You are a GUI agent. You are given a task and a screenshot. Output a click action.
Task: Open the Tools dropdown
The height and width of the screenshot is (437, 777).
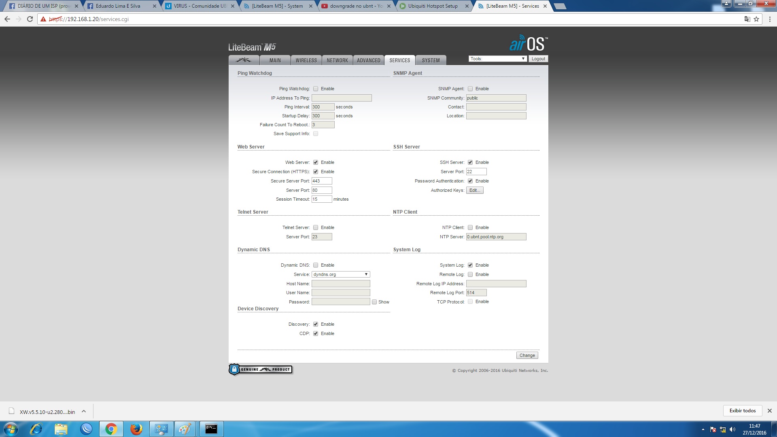pyautogui.click(x=497, y=59)
